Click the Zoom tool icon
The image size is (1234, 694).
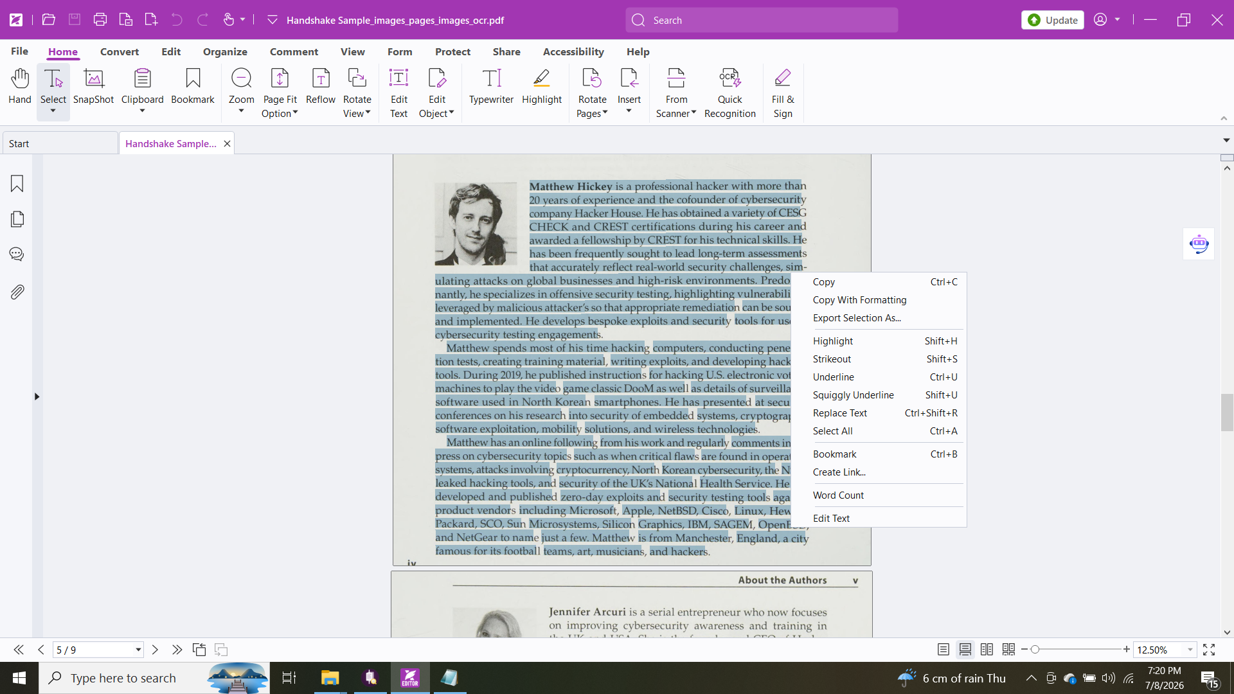coord(242,78)
